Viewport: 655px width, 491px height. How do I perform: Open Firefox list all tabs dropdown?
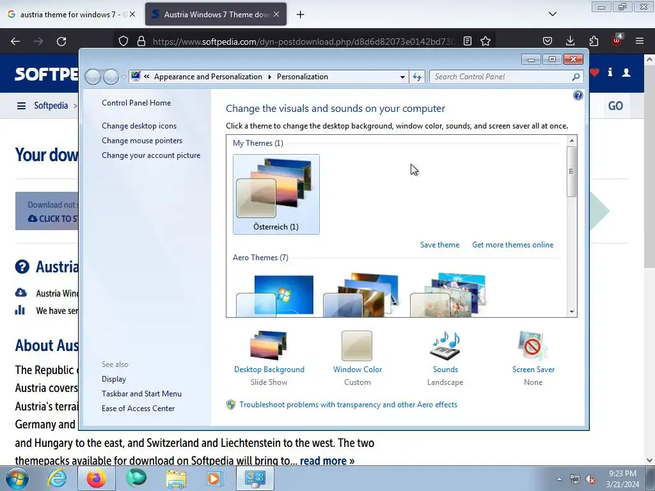click(x=552, y=14)
